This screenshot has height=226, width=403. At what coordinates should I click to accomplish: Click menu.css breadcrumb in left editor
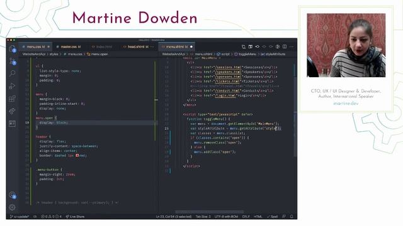[73, 54]
